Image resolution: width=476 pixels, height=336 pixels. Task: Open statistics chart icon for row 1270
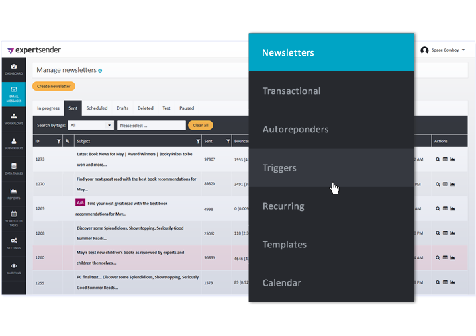tap(453, 184)
